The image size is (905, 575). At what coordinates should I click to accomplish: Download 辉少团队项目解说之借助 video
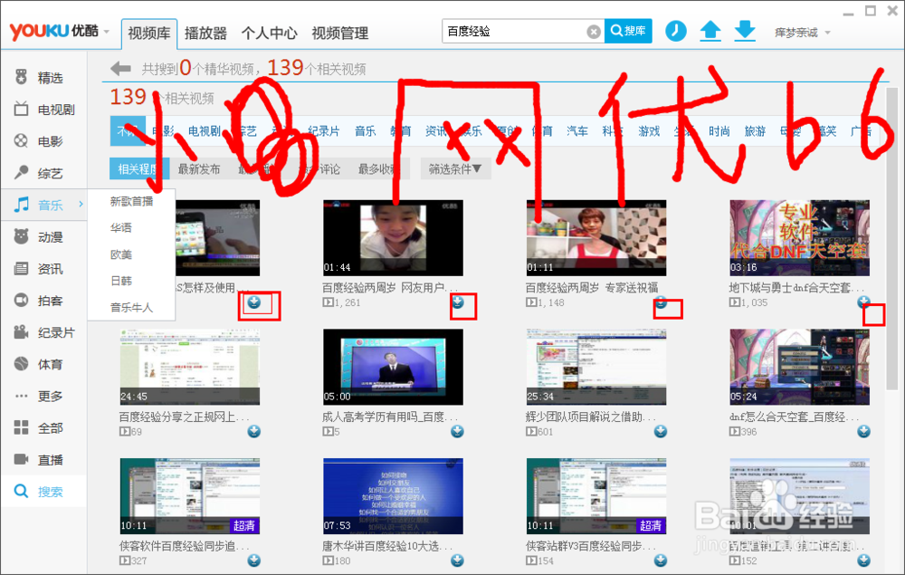[661, 431]
